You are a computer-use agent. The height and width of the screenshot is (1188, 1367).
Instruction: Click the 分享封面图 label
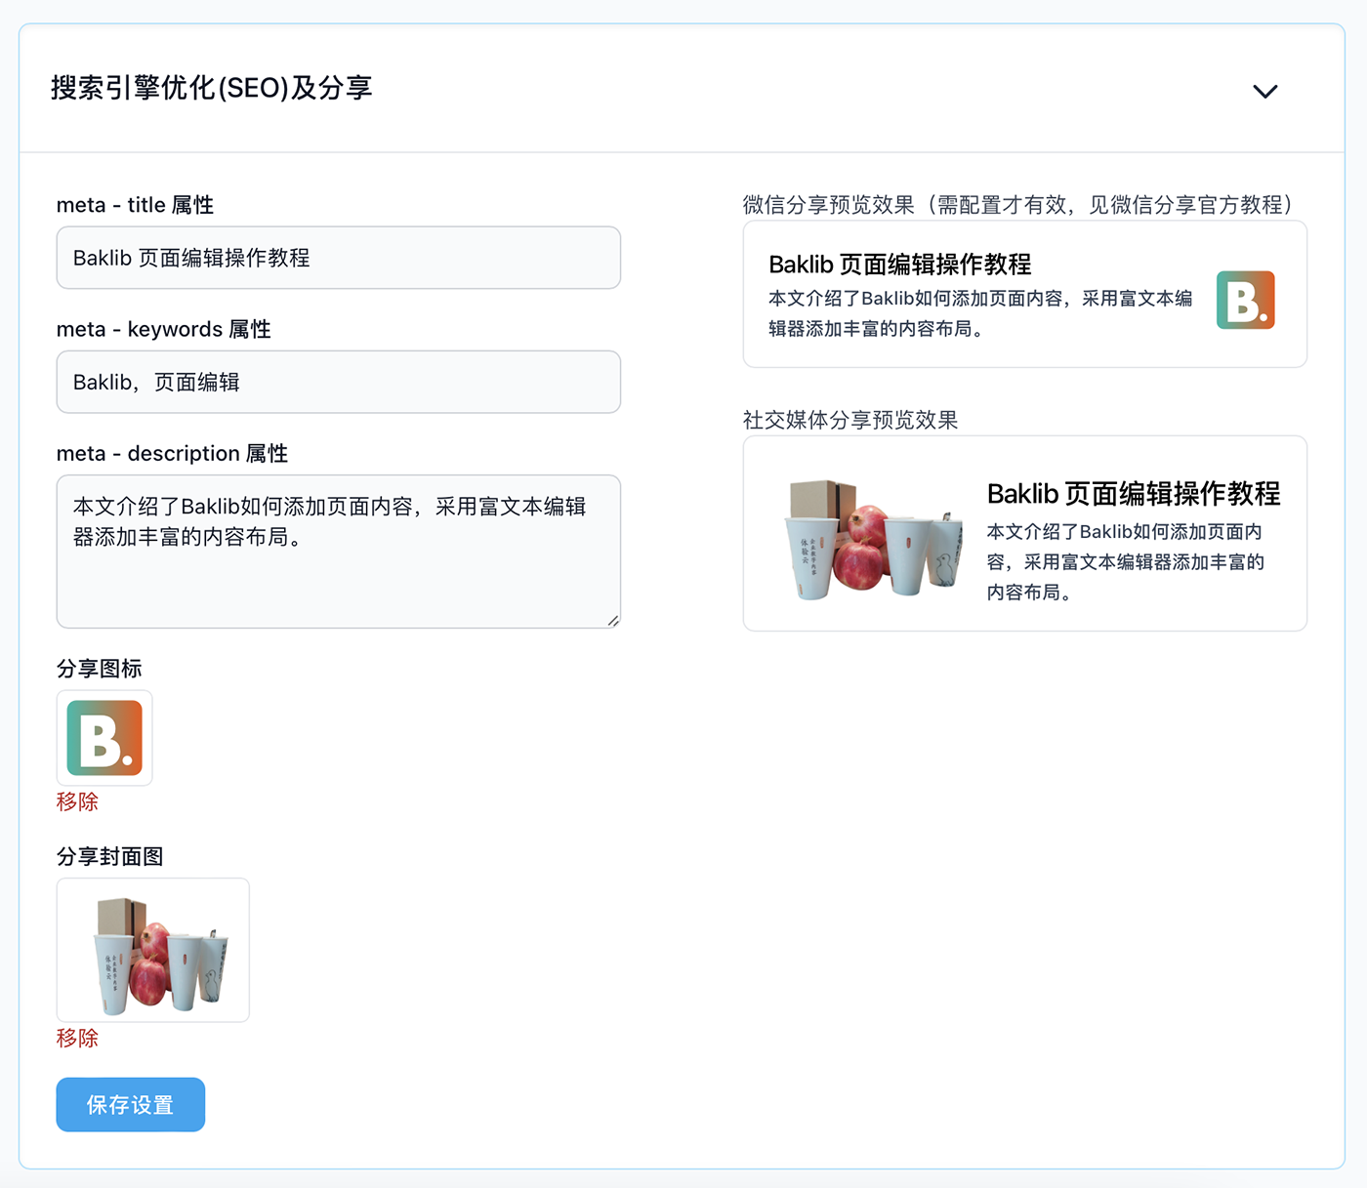tap(109, 856)
